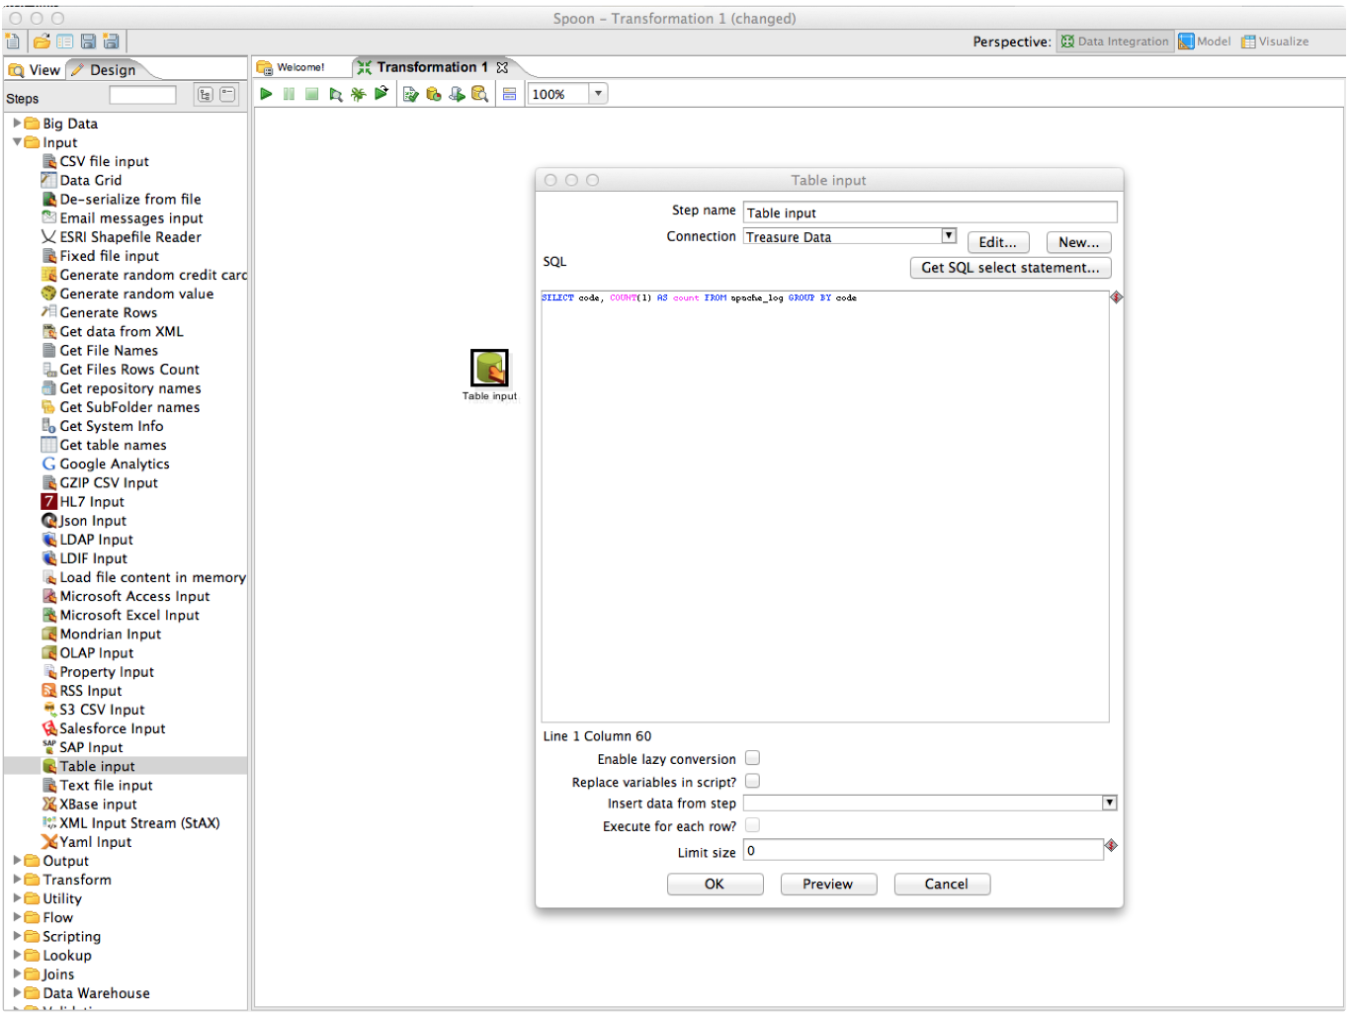Open the zoom level 100% dropdown
Image resolution: width=1352 pixels, height=1016 pixels.
598,94
